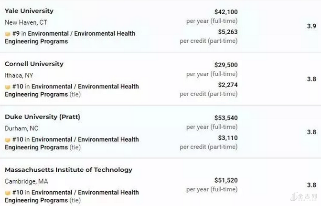Open the Yale University listing
This screenshot has width=321, height=206.
click(29, 11)
